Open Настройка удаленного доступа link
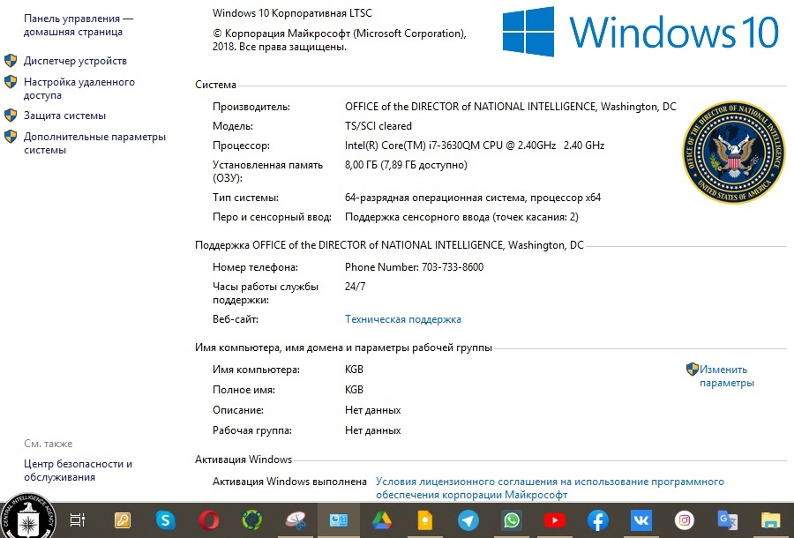 79,88
